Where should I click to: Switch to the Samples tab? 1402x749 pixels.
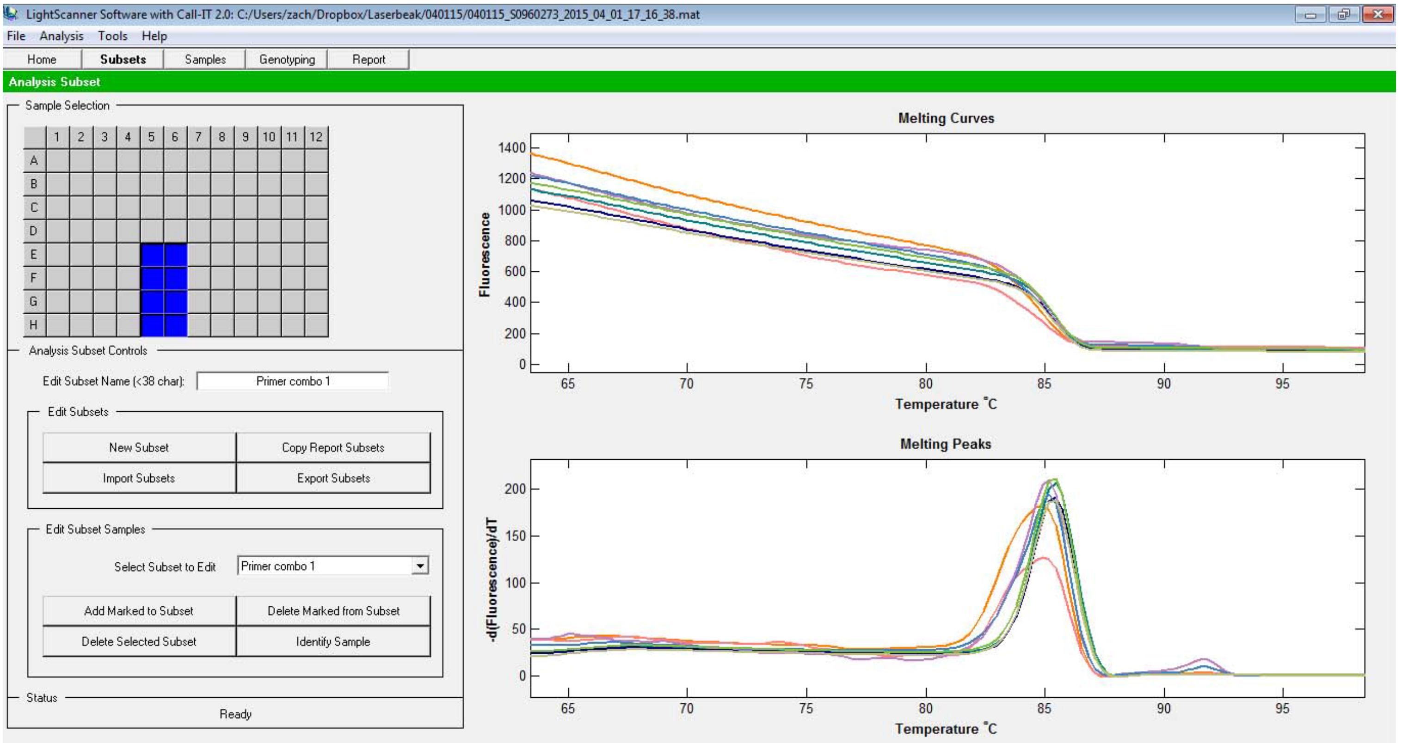(205, 59)
